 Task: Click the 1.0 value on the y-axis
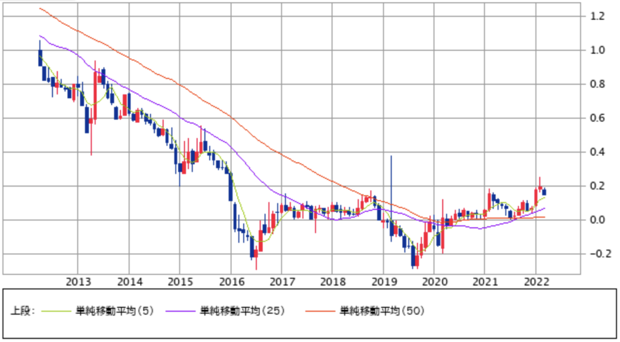(597, 50)
